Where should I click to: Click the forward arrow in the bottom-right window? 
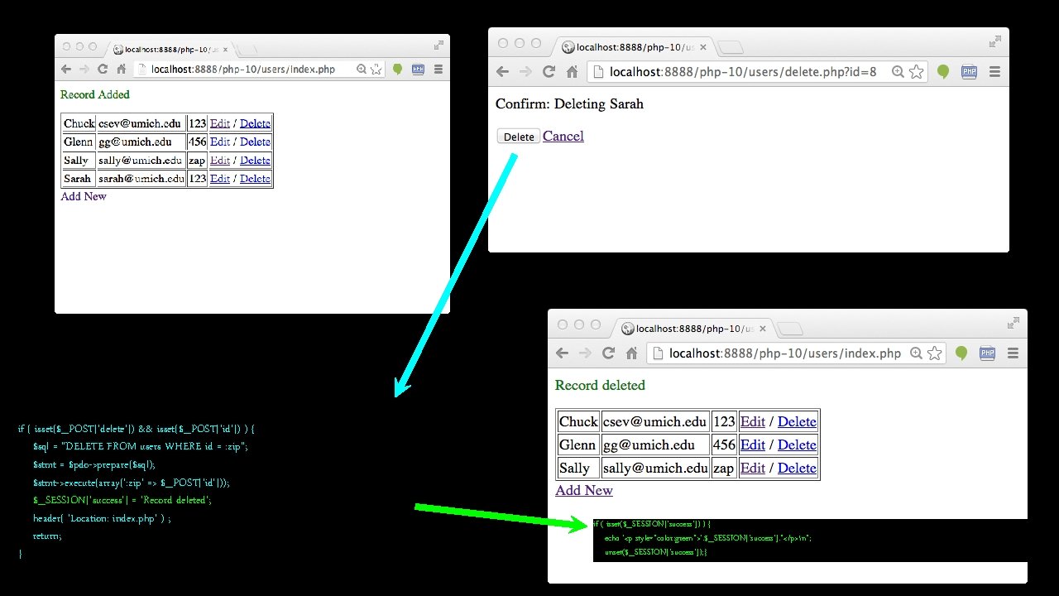pos(586,353)
